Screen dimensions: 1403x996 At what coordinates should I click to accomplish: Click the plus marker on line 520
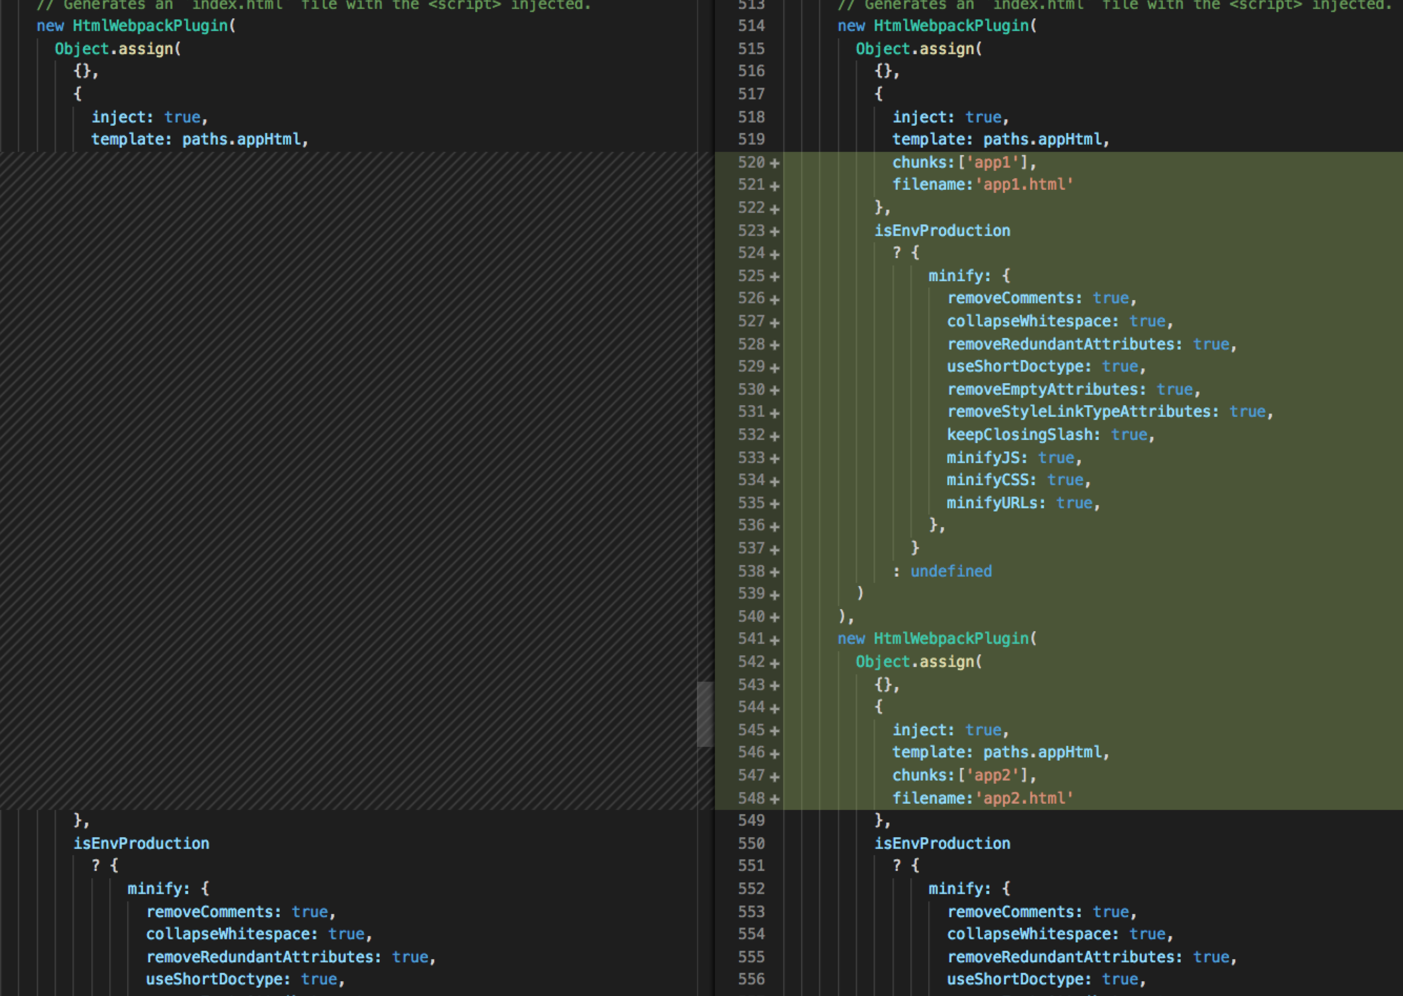coord(774,163)
